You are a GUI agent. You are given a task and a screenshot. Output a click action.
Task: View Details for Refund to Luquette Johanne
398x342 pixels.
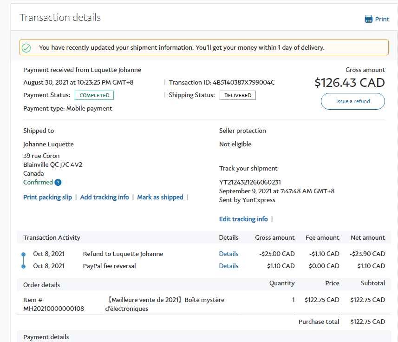coord(228,254)
